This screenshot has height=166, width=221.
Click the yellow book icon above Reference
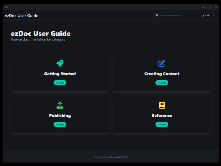162,105
